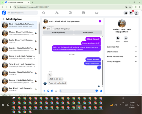Open the taskbar volume icon
142x114 pixels.
click(123, 103)
